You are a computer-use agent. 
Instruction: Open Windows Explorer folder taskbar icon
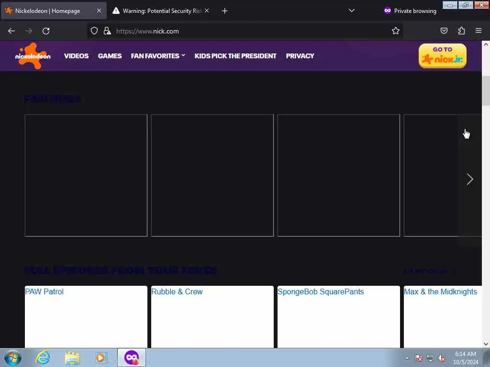73,358
